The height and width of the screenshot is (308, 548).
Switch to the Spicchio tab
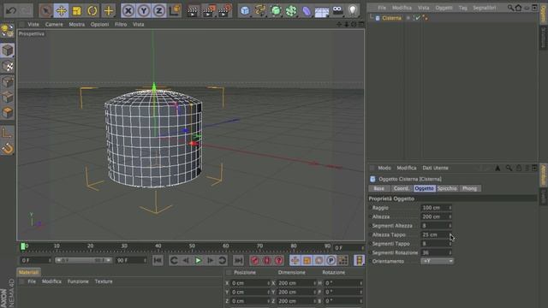coord(447,188)
